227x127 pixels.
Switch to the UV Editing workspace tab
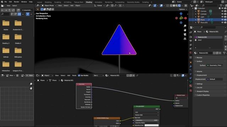tap(67, 2)
